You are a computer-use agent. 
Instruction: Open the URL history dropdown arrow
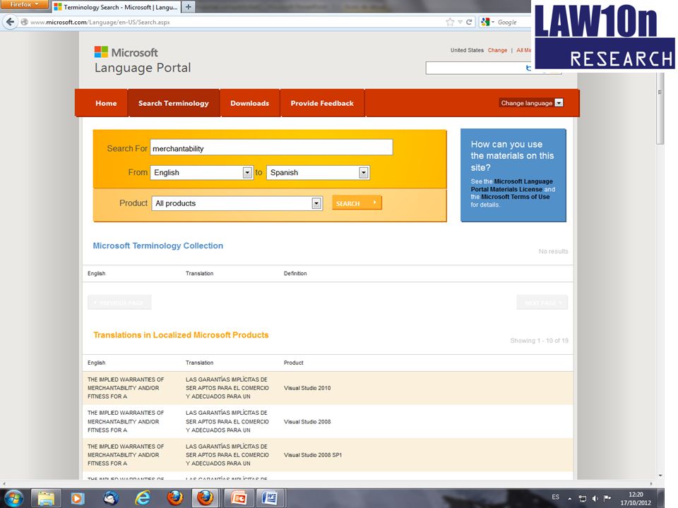coord(460,22)
